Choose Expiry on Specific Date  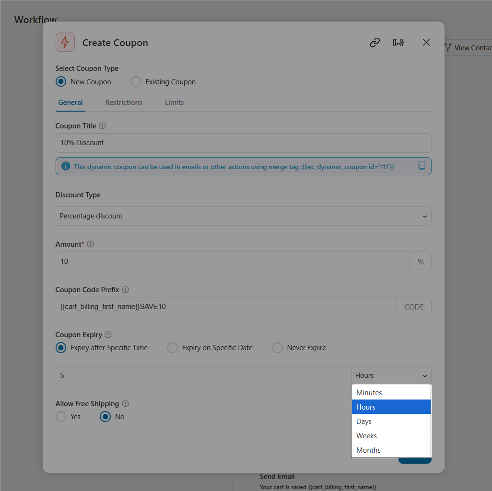tap(172, 348)
